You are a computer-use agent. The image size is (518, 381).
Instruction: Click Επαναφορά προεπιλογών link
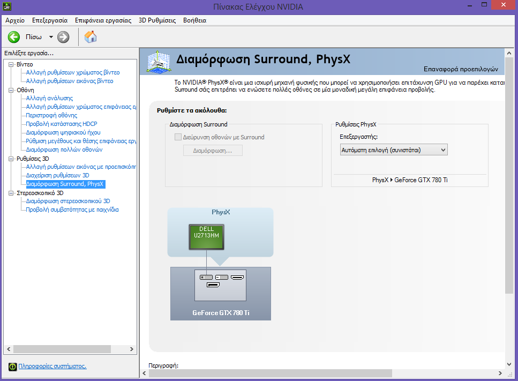pyautogui.click(x=461, y=69)
